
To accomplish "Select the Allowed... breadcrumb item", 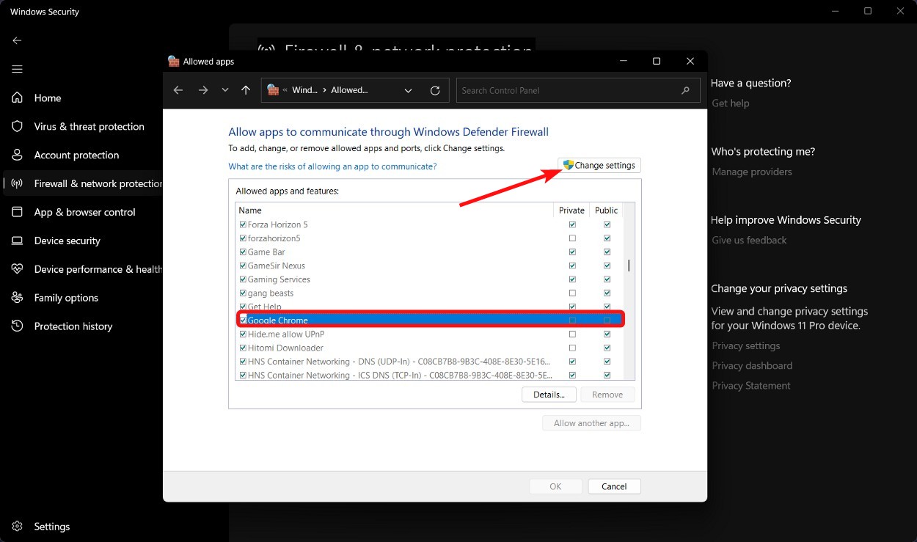I will (350, 89).
